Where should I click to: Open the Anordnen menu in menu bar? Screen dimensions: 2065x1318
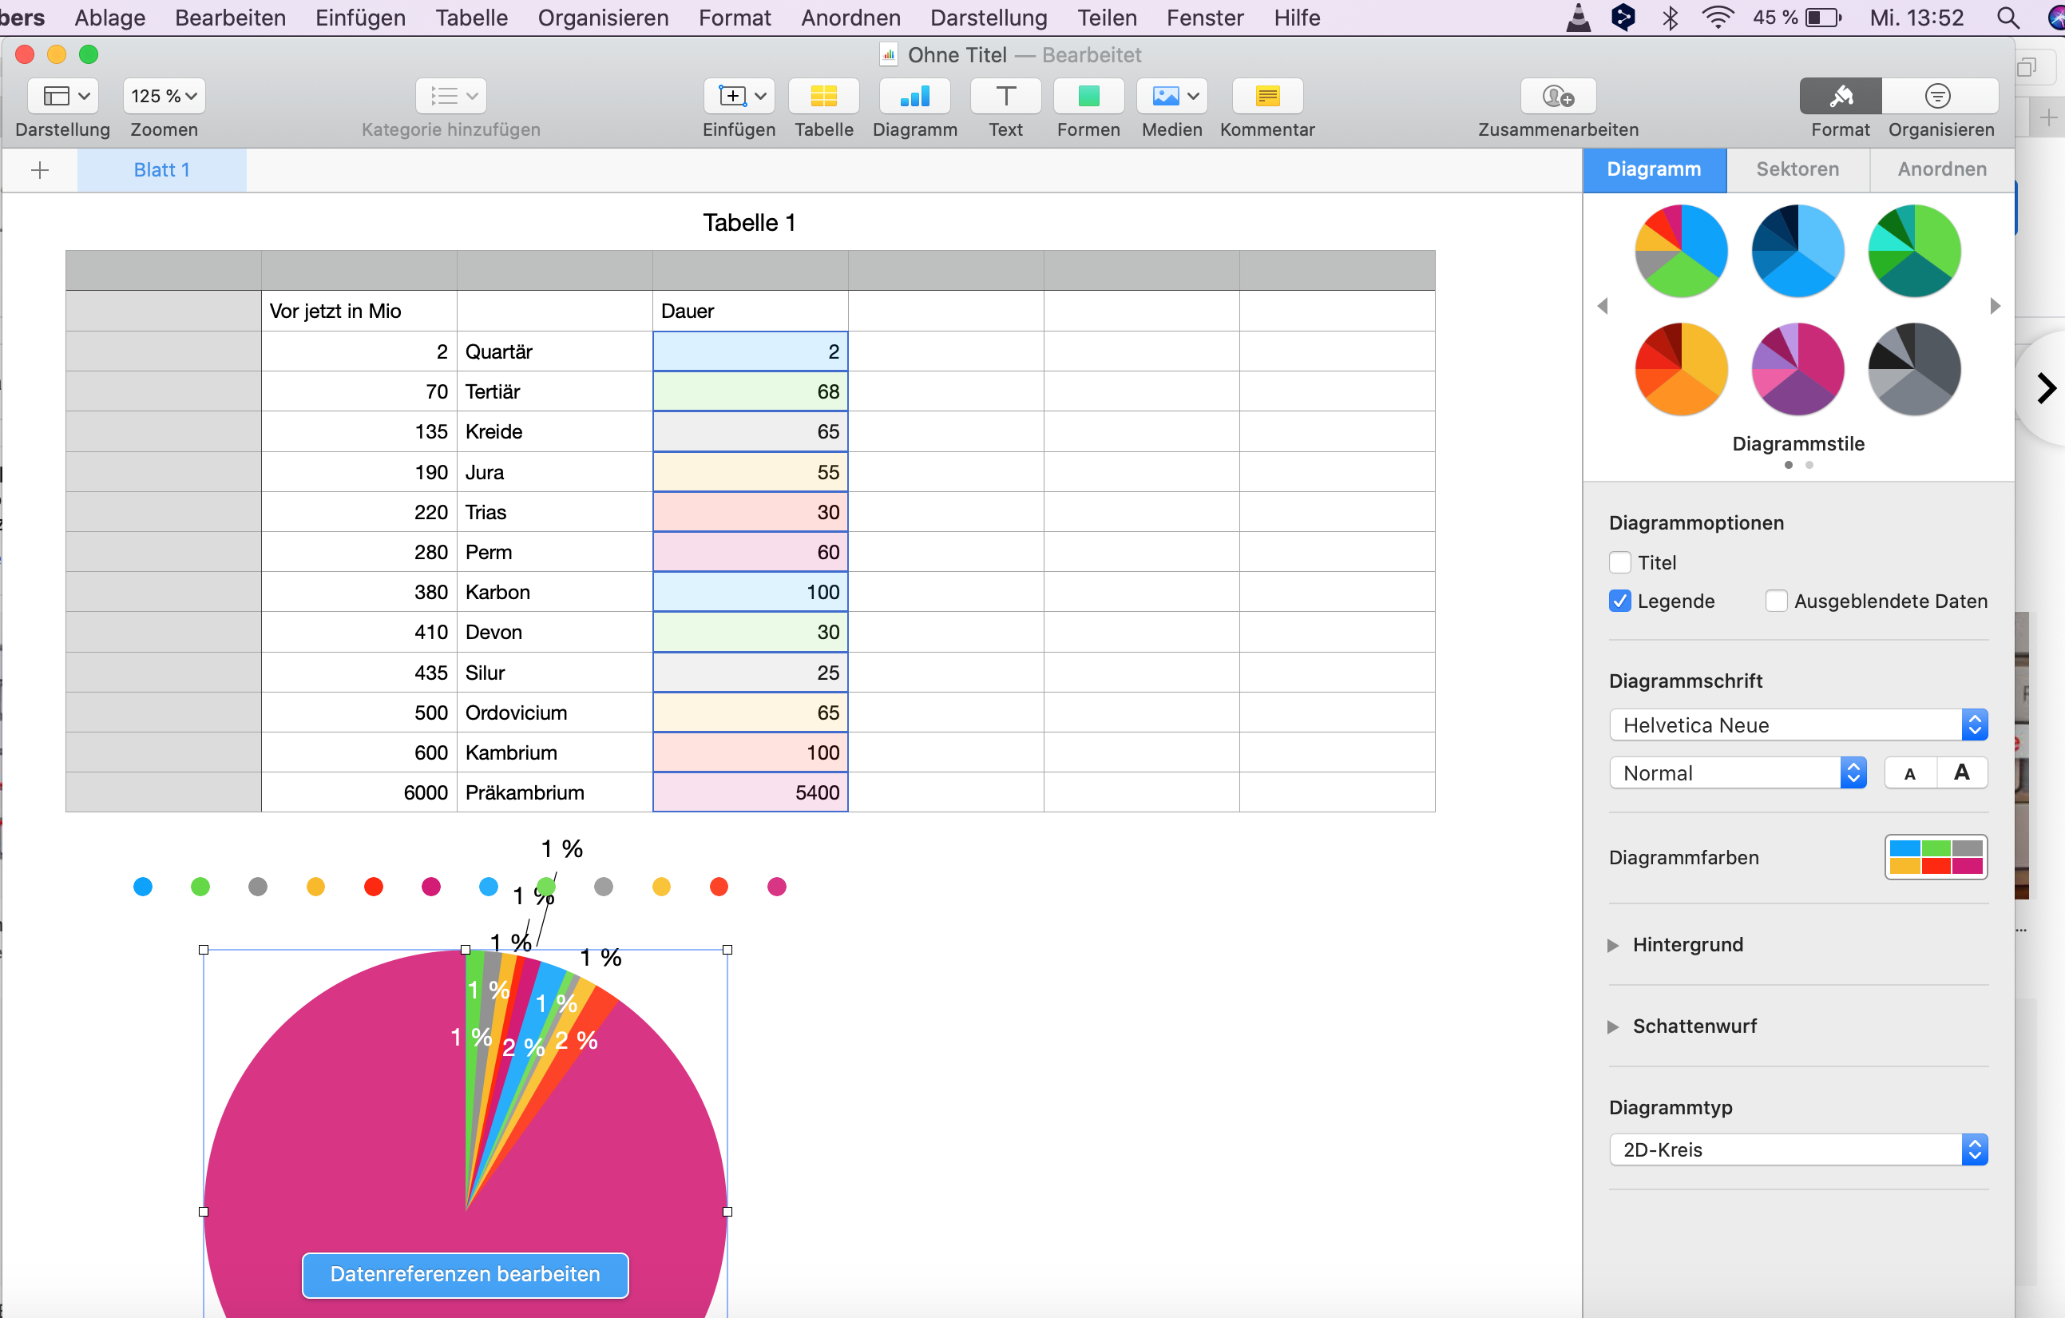pyautogui.click(x=850, y=17)
